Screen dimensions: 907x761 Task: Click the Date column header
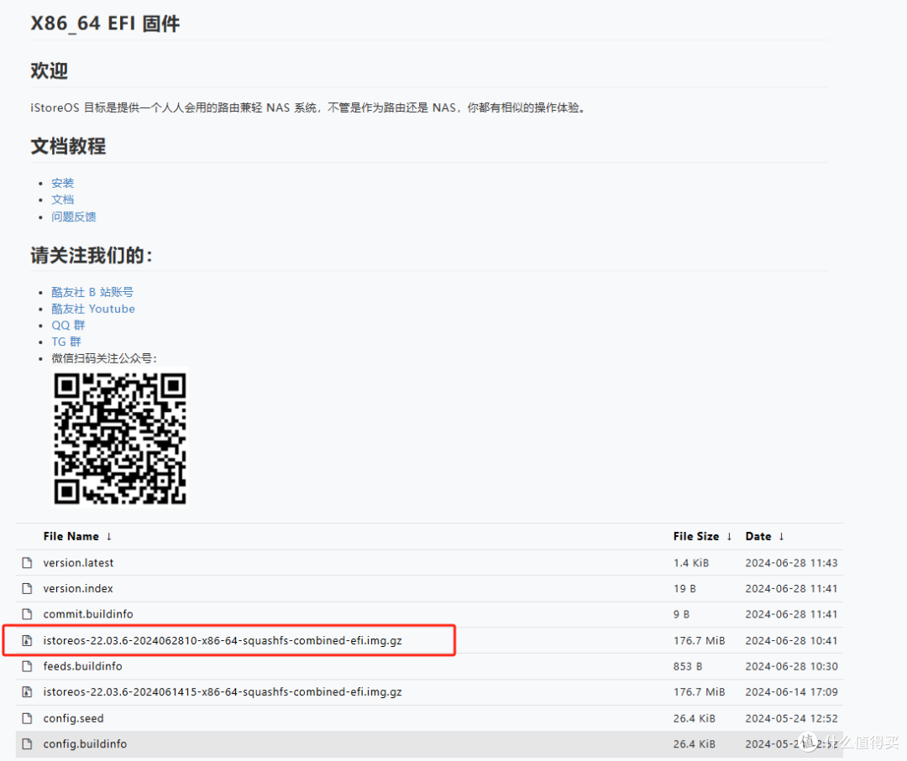tap(758, 536)
